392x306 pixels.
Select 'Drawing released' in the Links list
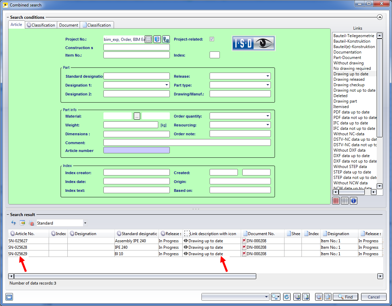349,79
